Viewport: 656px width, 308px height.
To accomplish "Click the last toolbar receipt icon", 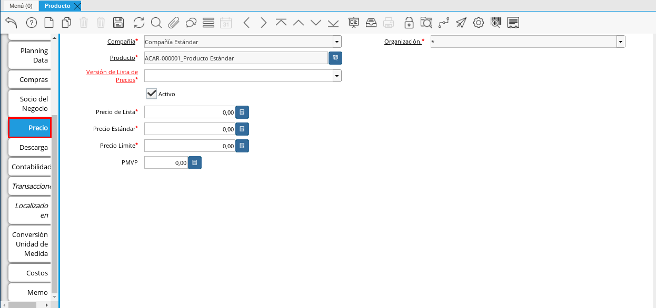I will pos(514,23).
